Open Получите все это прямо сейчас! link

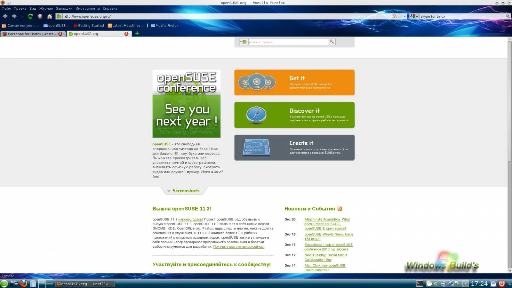click(x=239, y=247)
